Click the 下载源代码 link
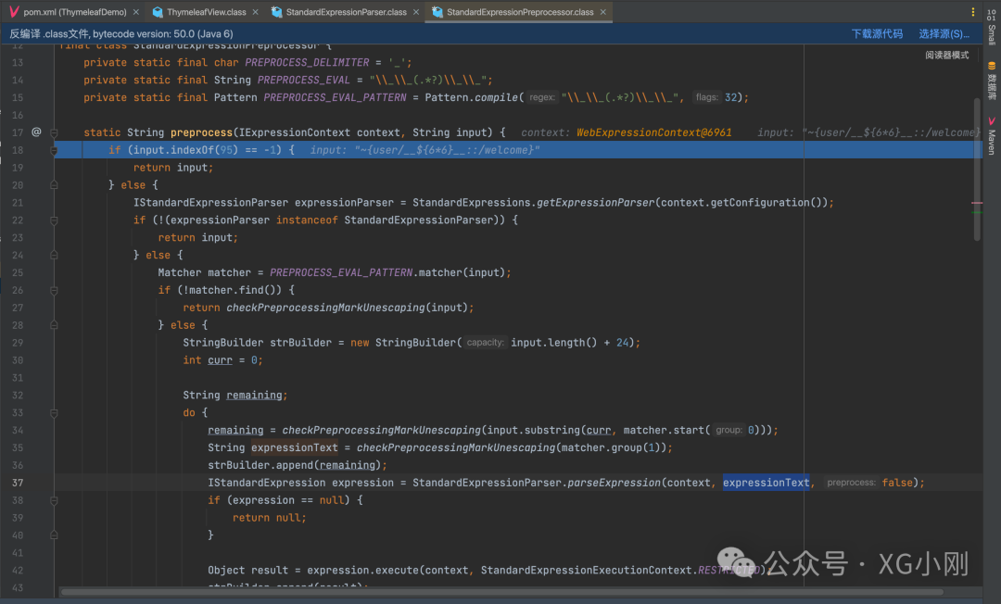The height and width of the screenshot is (604, 1001). click(x=877, y=33)
